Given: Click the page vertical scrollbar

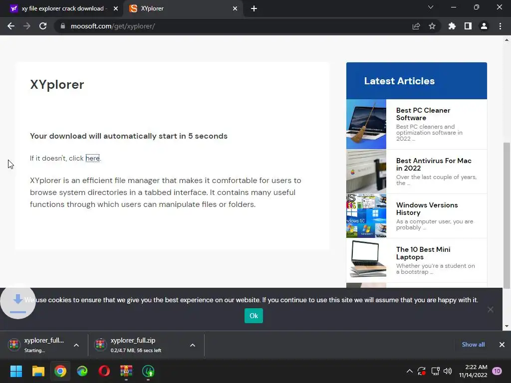Looking at the screenshot, I should 507,215.
